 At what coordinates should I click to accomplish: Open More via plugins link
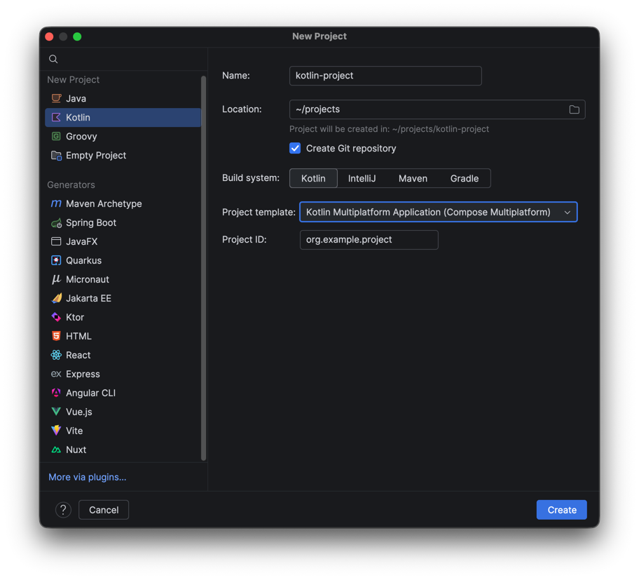coord(87,477)
